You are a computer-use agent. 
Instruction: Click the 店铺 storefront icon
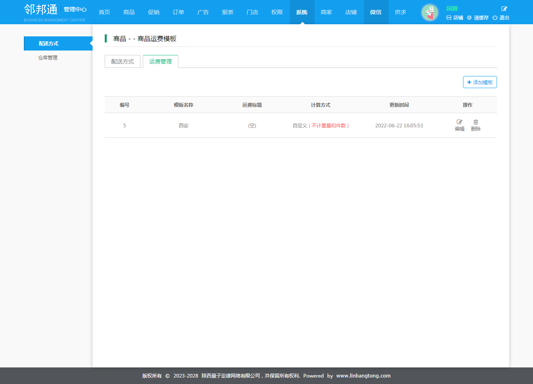449,18
